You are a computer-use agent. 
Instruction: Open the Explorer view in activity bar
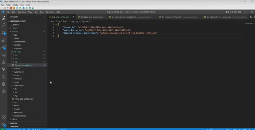point(4,18)
